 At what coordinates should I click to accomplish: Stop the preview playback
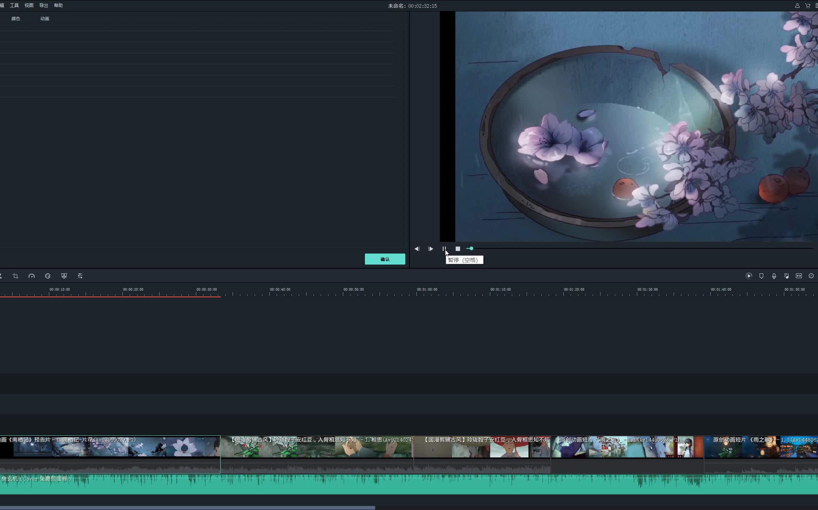pyautogui.click(x=458, y=249)
